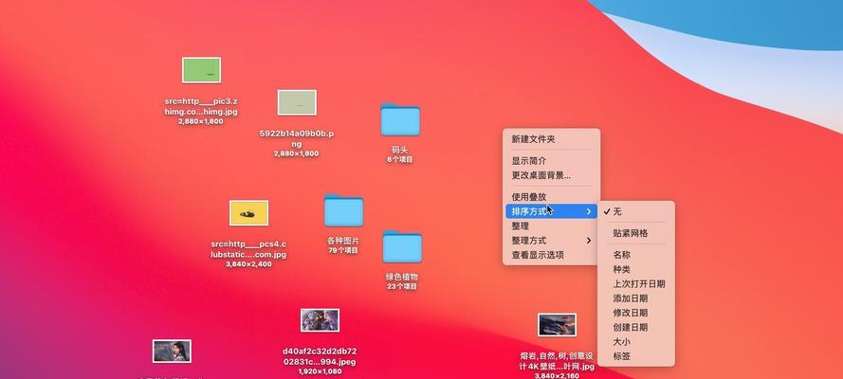The width and height of the screenshot is (843, 379).
Task: Sort by 标签 in the submenu
Action: point(636,356)
